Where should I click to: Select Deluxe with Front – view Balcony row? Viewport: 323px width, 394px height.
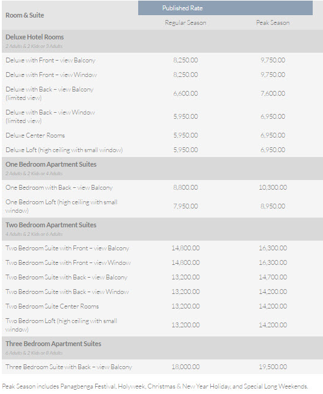(162, 60)
